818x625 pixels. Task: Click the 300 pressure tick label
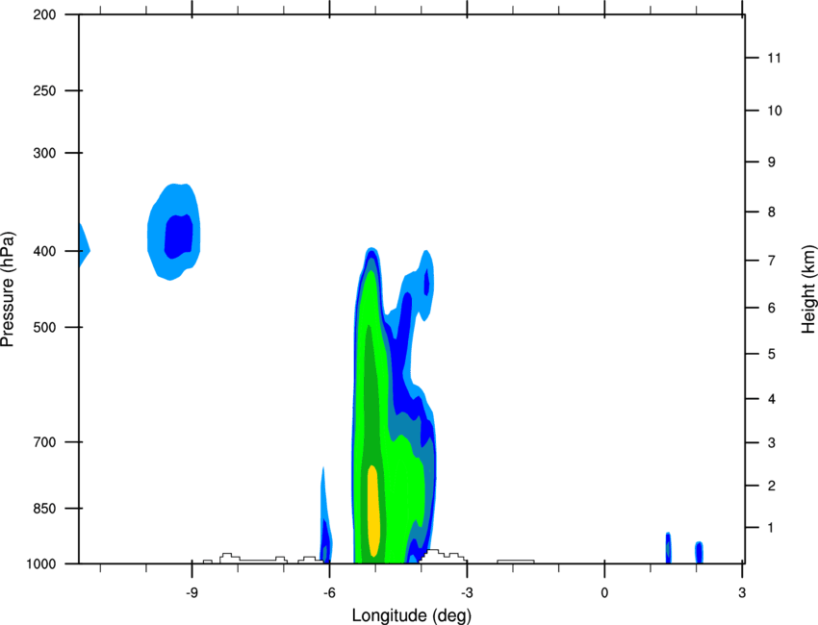44,153
